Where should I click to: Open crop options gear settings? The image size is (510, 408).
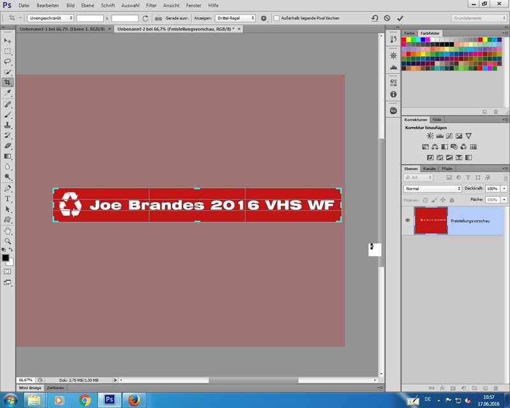click(x=263, y=18)
